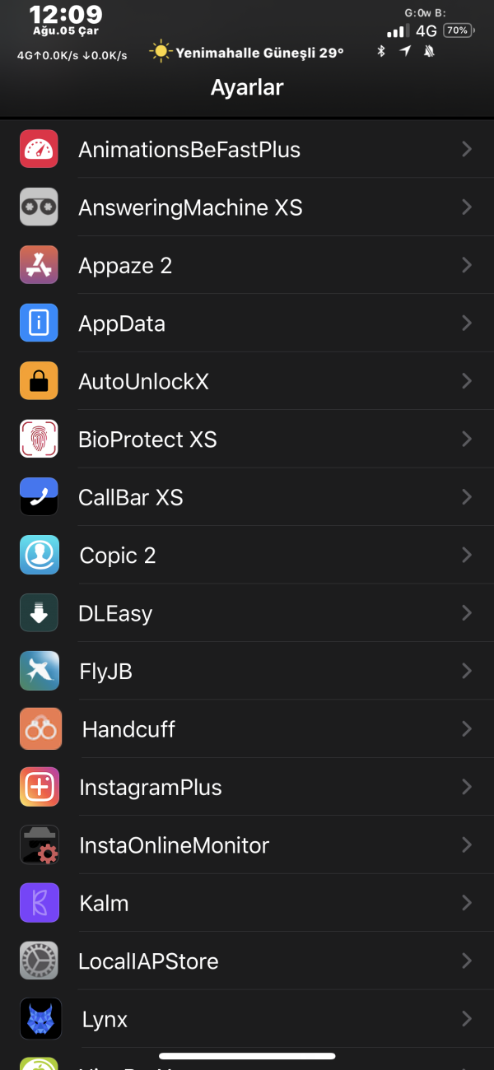
Task: Tap the BioProtect XS fingerprint icon
Action: point(39,439)
